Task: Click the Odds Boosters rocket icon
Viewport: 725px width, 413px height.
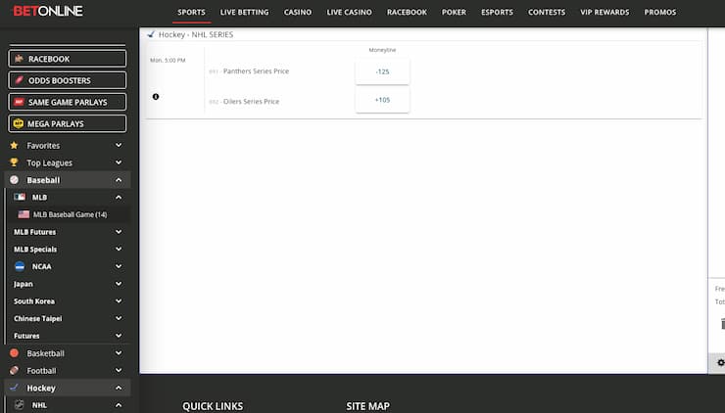Action: point(19,80)
